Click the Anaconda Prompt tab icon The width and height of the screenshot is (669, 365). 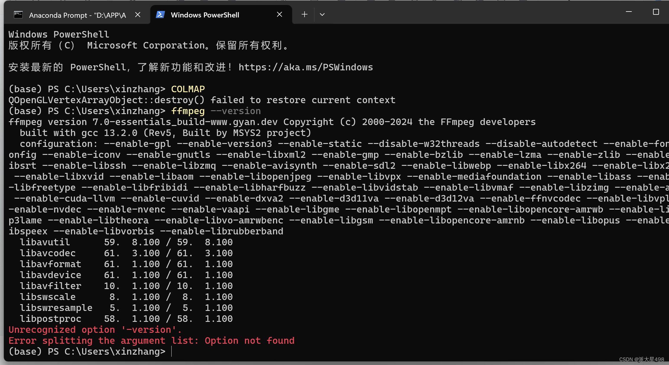(x=18, y=15)
